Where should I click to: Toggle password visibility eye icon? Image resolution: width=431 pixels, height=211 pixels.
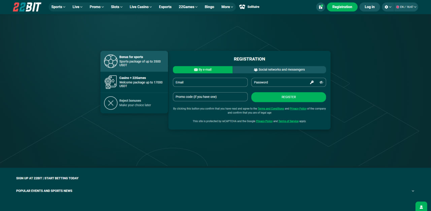[321, 82]
